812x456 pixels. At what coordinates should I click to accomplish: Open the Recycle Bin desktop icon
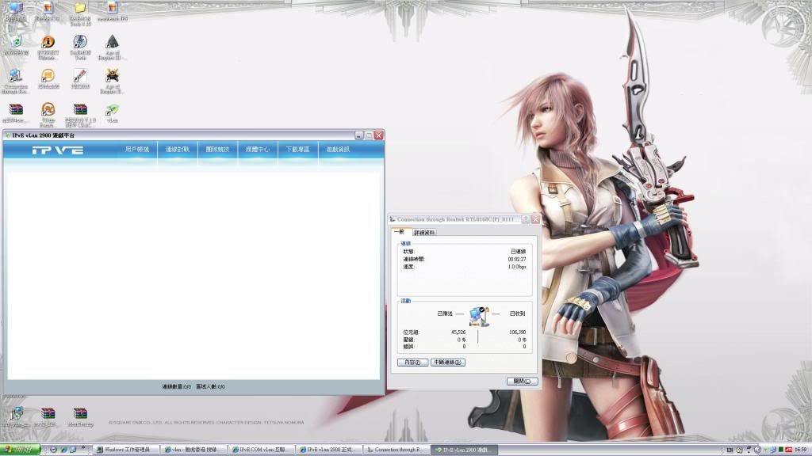pyautogui.click(x=15, y=43)
